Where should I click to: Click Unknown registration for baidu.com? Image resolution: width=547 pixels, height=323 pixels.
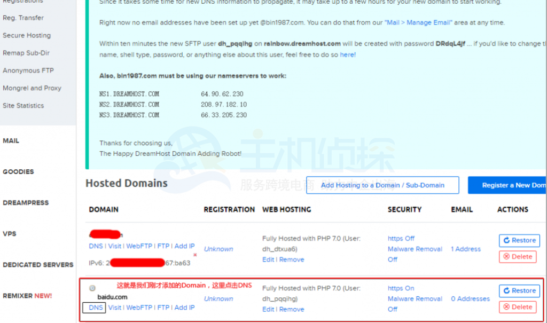(x=218, y=299)
